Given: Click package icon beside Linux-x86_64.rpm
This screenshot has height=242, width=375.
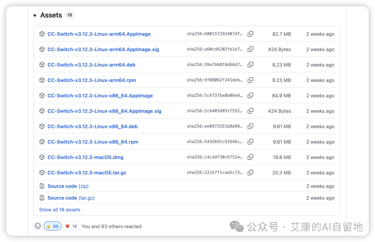Looking at the screenshot, I should coord(42,142).
